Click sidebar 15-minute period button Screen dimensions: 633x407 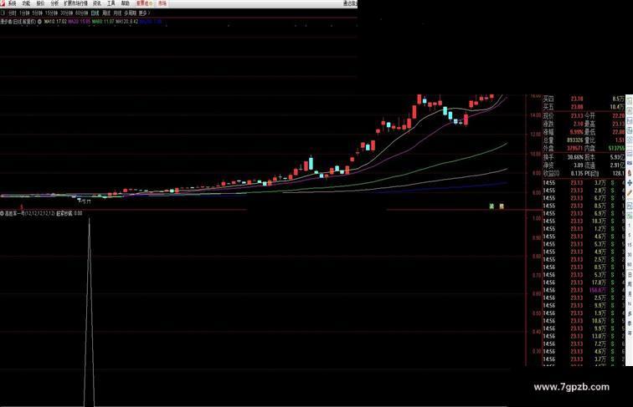tap(630, 245)
